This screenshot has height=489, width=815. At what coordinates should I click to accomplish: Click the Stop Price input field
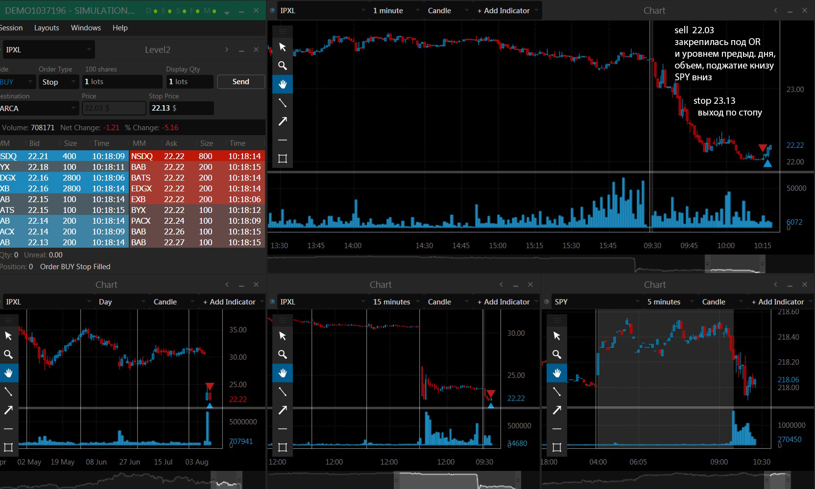pyautogui.click(x=181, y=108)
